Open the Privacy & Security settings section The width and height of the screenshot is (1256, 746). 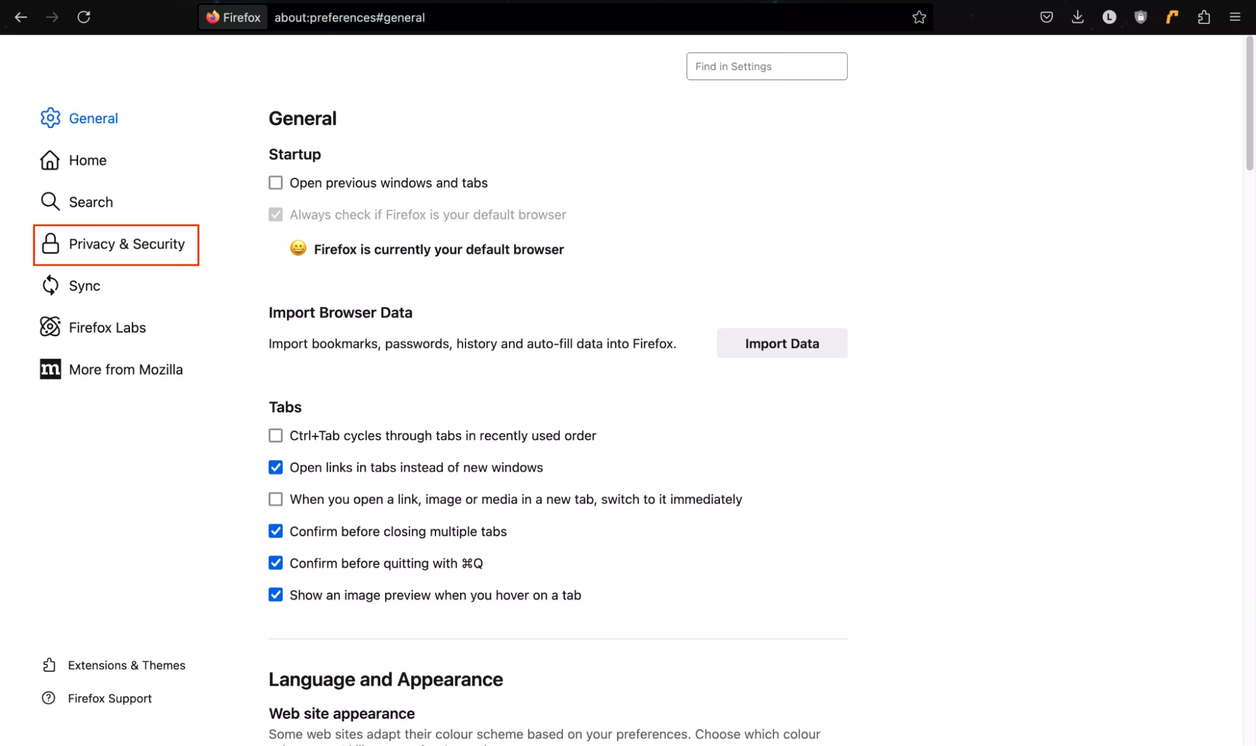pyautogui.click(x=116, y=244)
